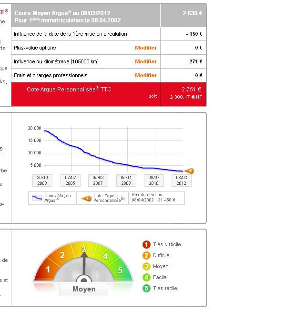Click the green number 5 Très facile icon
The height and width of the screenshot is (311, 305).
[x=146, y=288]
